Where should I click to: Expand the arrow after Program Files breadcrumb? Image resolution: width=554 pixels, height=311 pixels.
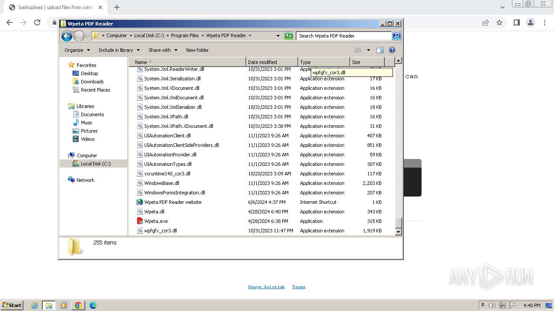coord(202,35)
